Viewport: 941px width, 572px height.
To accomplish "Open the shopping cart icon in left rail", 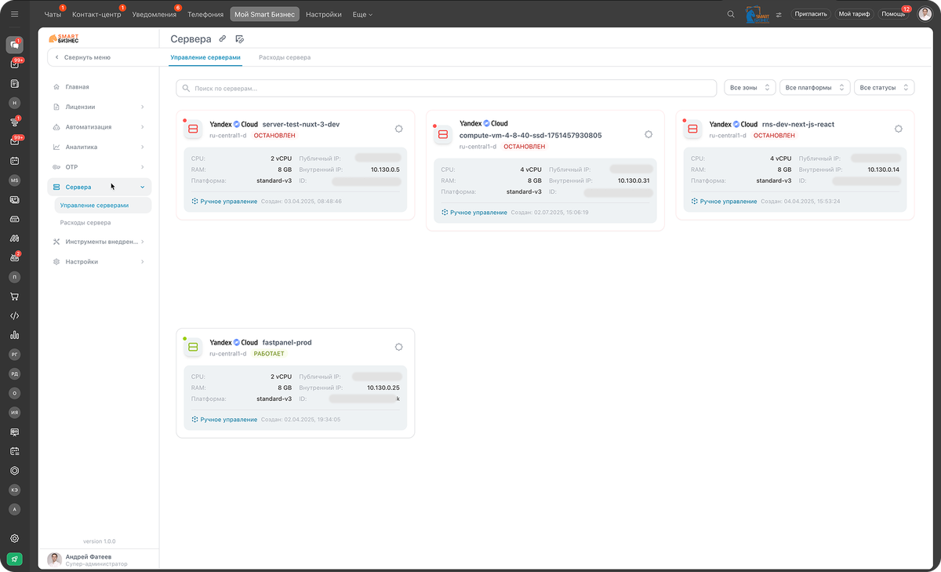I will (14, 297).
